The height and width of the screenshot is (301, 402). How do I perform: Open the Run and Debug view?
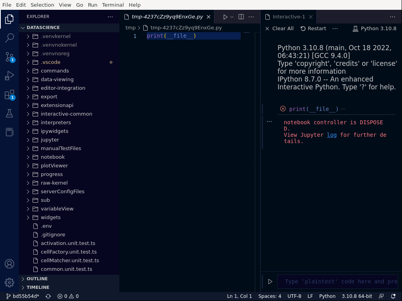click(9, 76)
